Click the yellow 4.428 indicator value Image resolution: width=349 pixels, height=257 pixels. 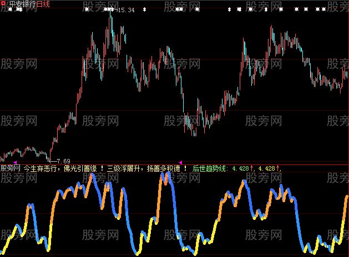(x=267, y=168)
